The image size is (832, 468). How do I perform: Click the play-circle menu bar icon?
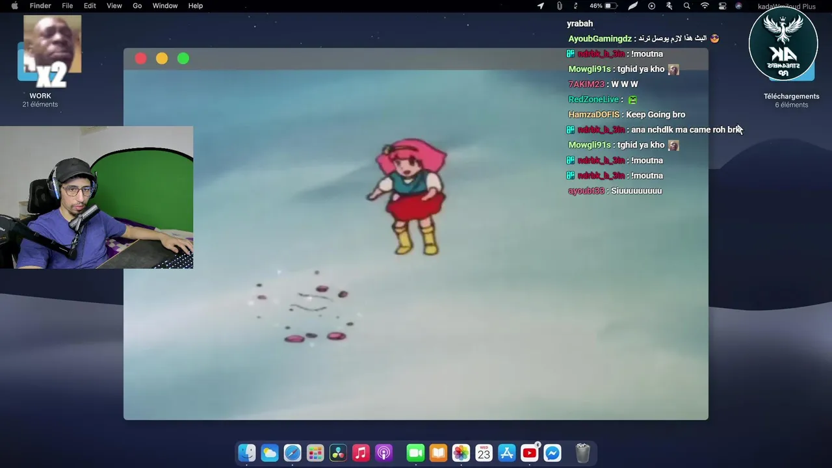click(x=652, y=6)
